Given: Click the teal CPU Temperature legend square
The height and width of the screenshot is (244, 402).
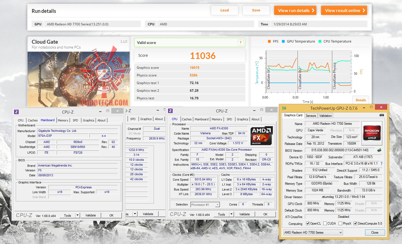Looking at the screenshot, I should click(x=320, y=41).
